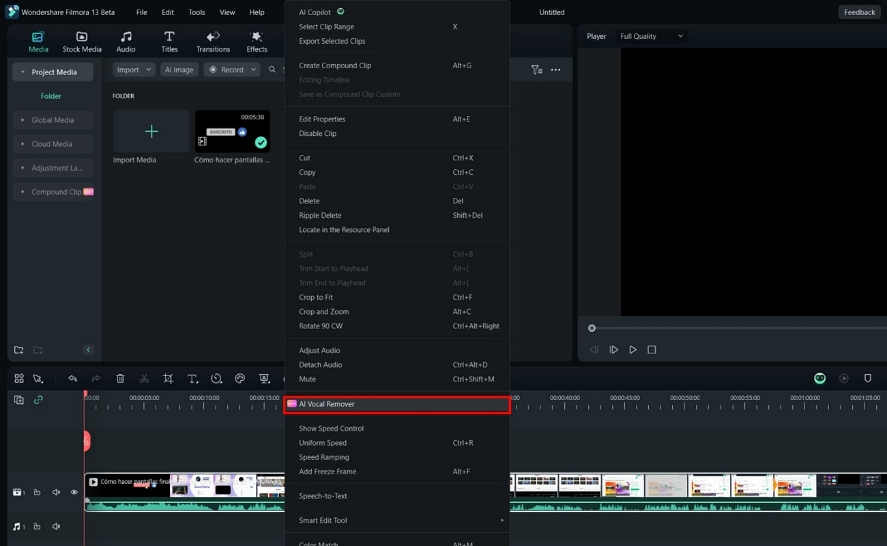The image size is (887, 546).
Task: Click the marker shield icon
Action: (x=868, y=378)
